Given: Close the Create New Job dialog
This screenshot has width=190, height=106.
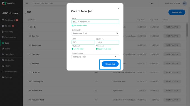Looking at the screenshot, I should pos(119,8).
